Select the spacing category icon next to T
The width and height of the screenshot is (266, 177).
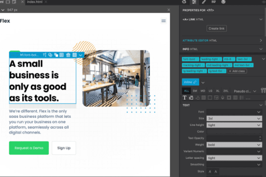point(191,98)
